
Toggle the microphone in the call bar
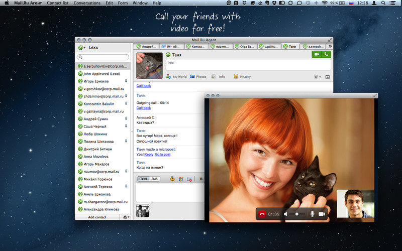312,214
